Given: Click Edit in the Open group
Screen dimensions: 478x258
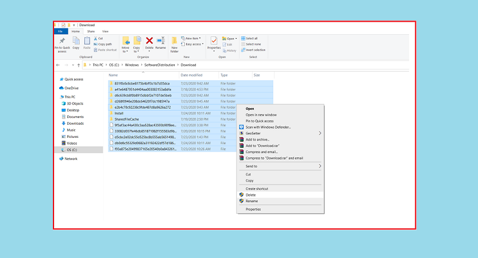Looking at the screenshot, I should click(x=228, y=44).
